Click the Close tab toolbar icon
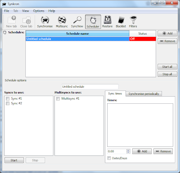Image resolution: width=180 pixels, height=173 pixels. (26, 22)
